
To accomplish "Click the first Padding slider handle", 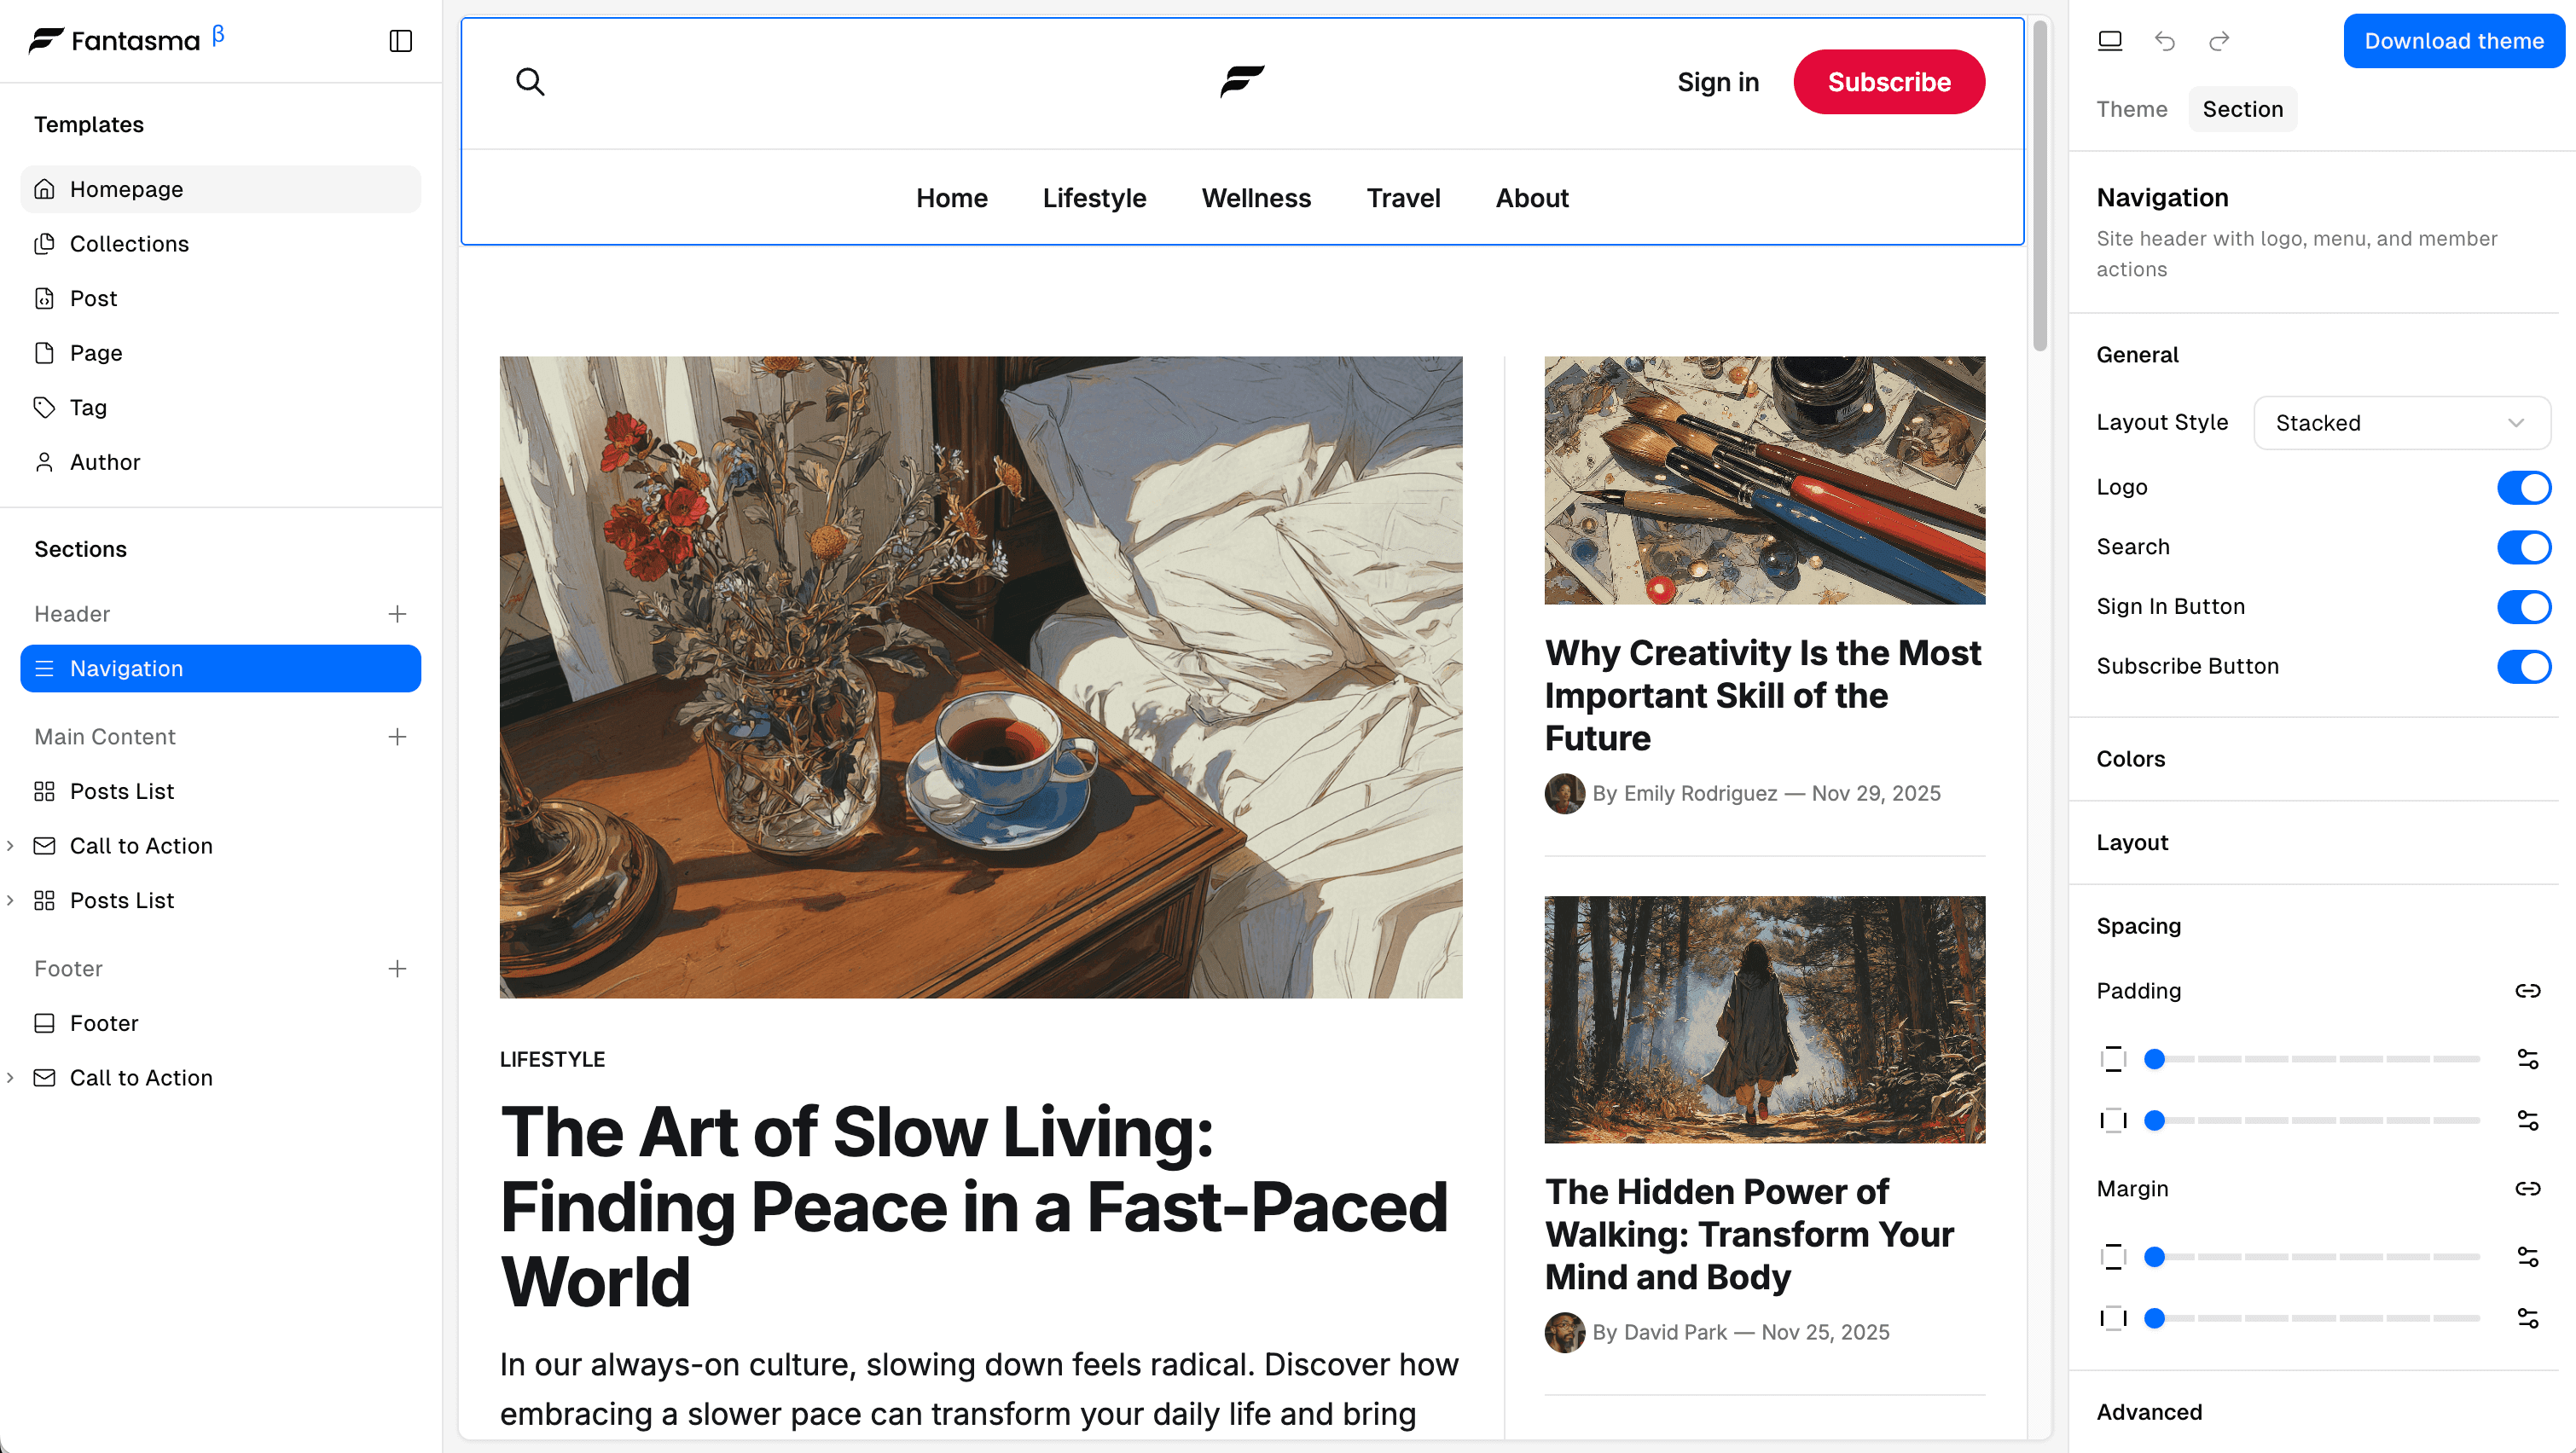I will [2155, 1059].
